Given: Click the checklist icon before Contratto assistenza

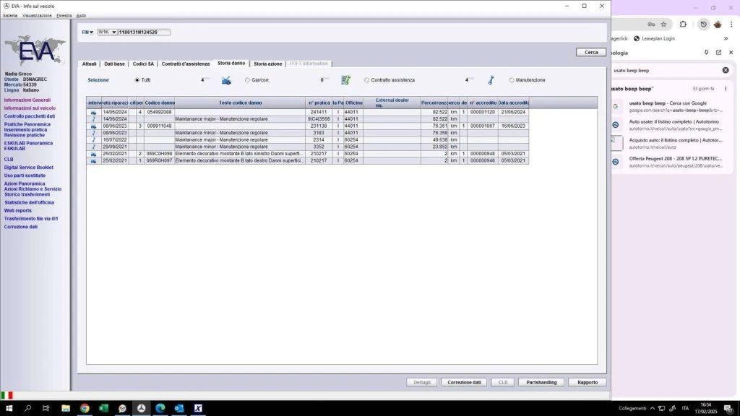Looking at the screenshot, I should point(345,80).
